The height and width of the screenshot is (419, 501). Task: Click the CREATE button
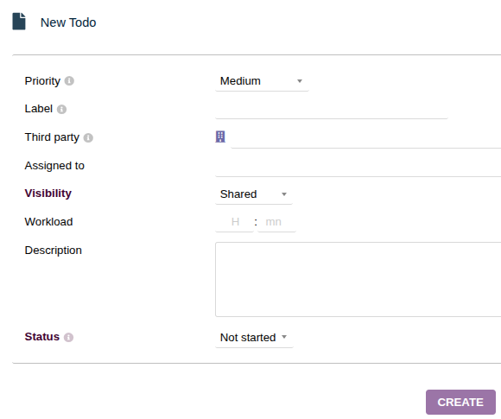pyautogui.click(x=460, y=402)
